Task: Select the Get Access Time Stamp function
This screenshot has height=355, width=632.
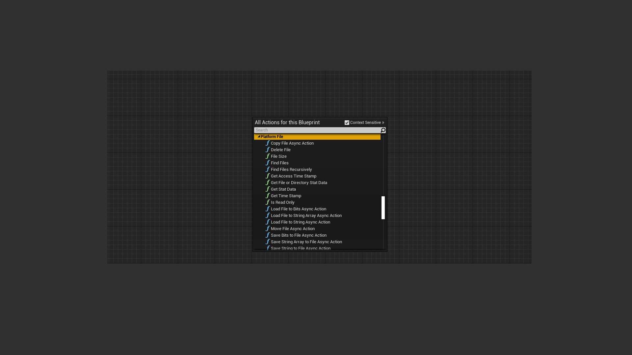Action: (293, 176)
